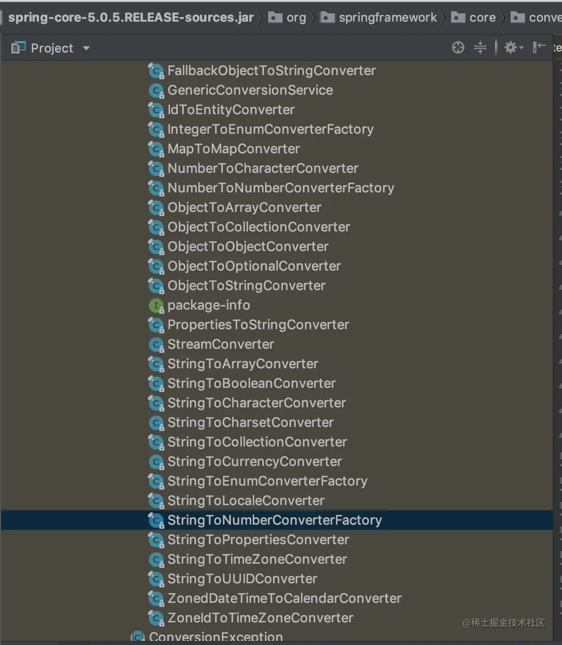Click spring-core-5.0.5.RELEASE-sources.jar breadcrumb

[x=131, y=17]
